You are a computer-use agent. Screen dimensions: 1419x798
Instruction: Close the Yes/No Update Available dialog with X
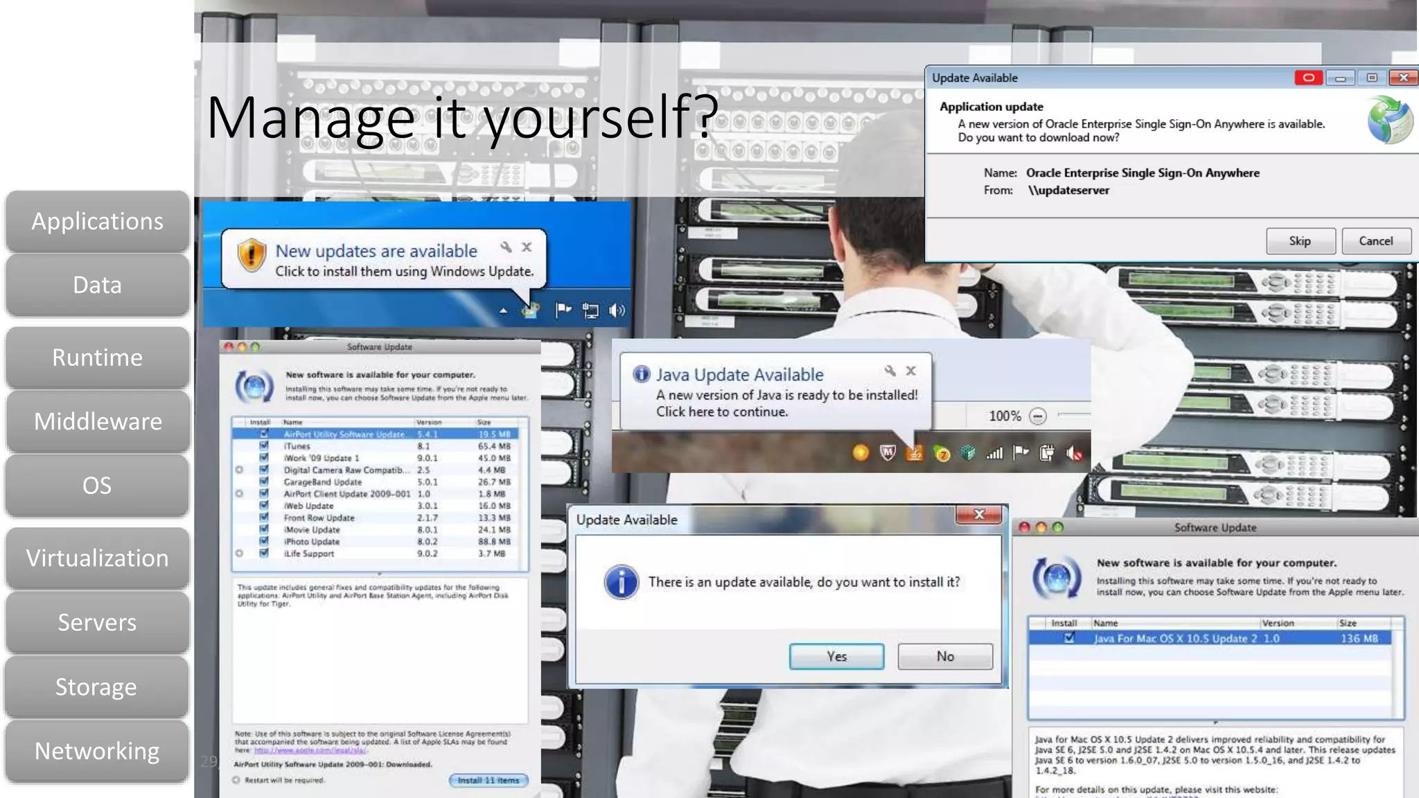tap(979, 514)
